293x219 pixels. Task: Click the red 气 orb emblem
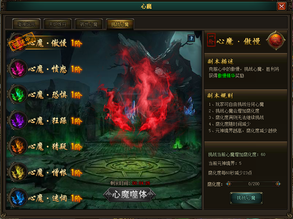click(276, 40)
